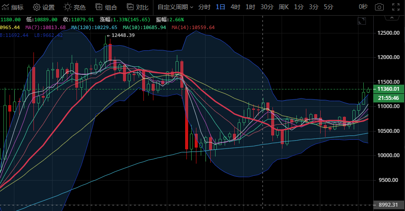This screenshot has width=405, height=211.
Task: Open the 指标 indicators panel
Action: click(x=12, y=7)
